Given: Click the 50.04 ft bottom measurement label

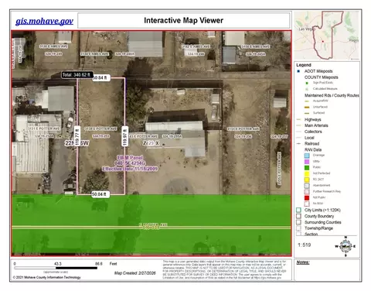Looking at the screenshot, I should coord(100,194).
